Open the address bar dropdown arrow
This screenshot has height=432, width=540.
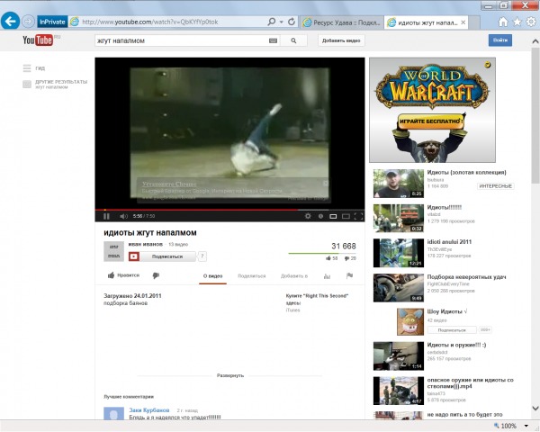282,22
